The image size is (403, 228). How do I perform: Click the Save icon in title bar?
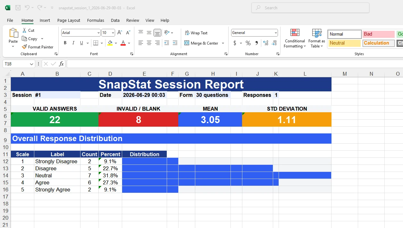click(18, 8)
